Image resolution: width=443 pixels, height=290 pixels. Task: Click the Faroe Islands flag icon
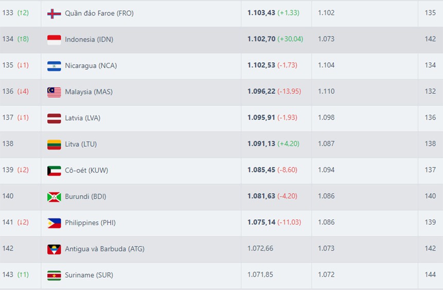pyautogui.click(x=54, y=13)
